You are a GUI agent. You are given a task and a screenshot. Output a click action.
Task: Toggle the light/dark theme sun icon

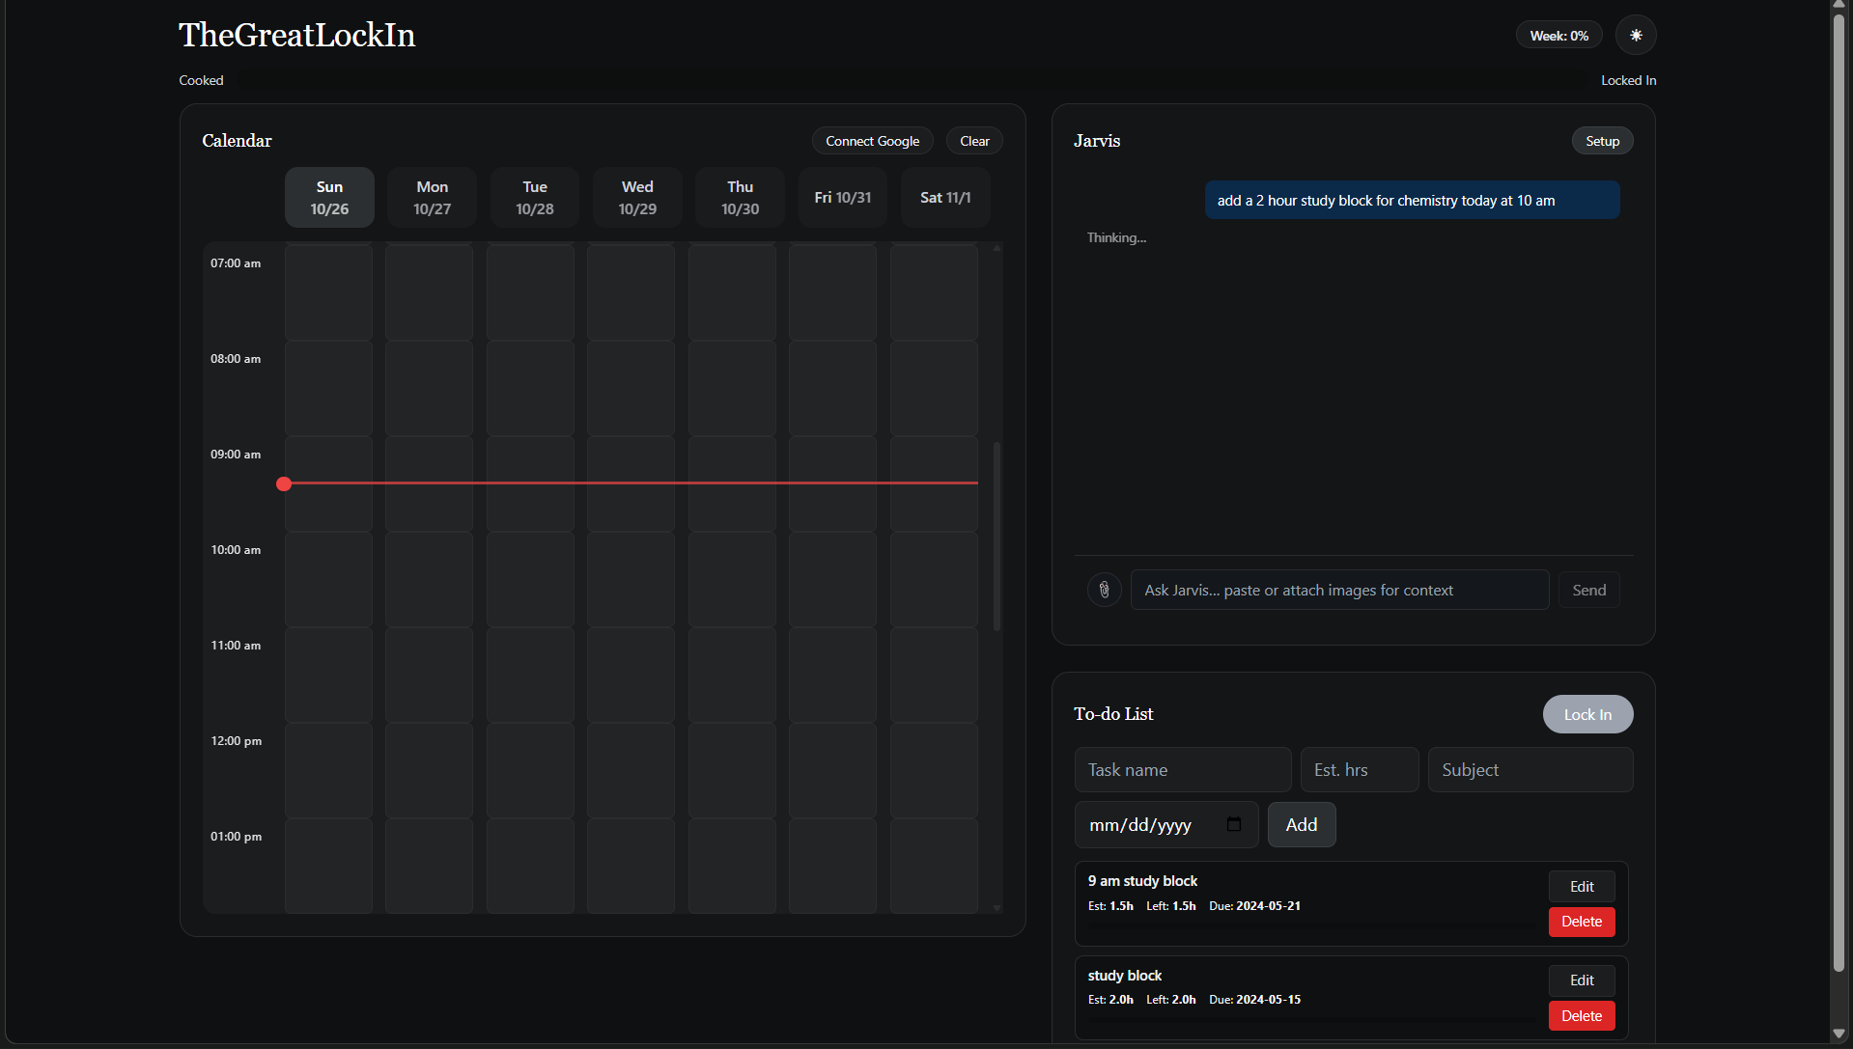coord(1636,36)
